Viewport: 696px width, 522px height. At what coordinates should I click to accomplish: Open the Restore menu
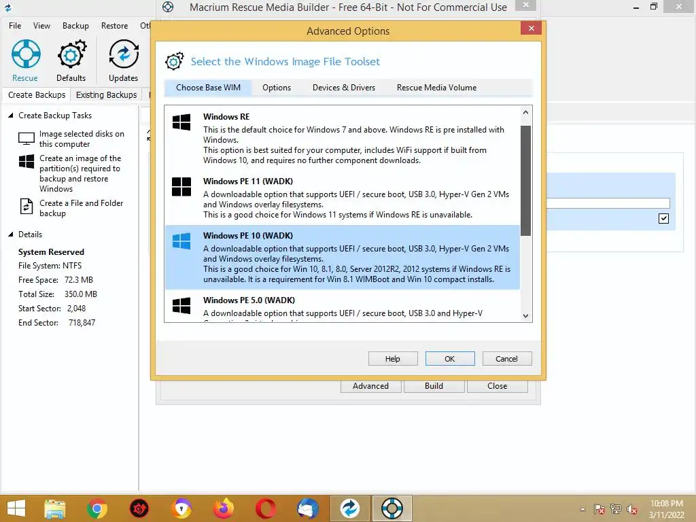tap(114, 26)
